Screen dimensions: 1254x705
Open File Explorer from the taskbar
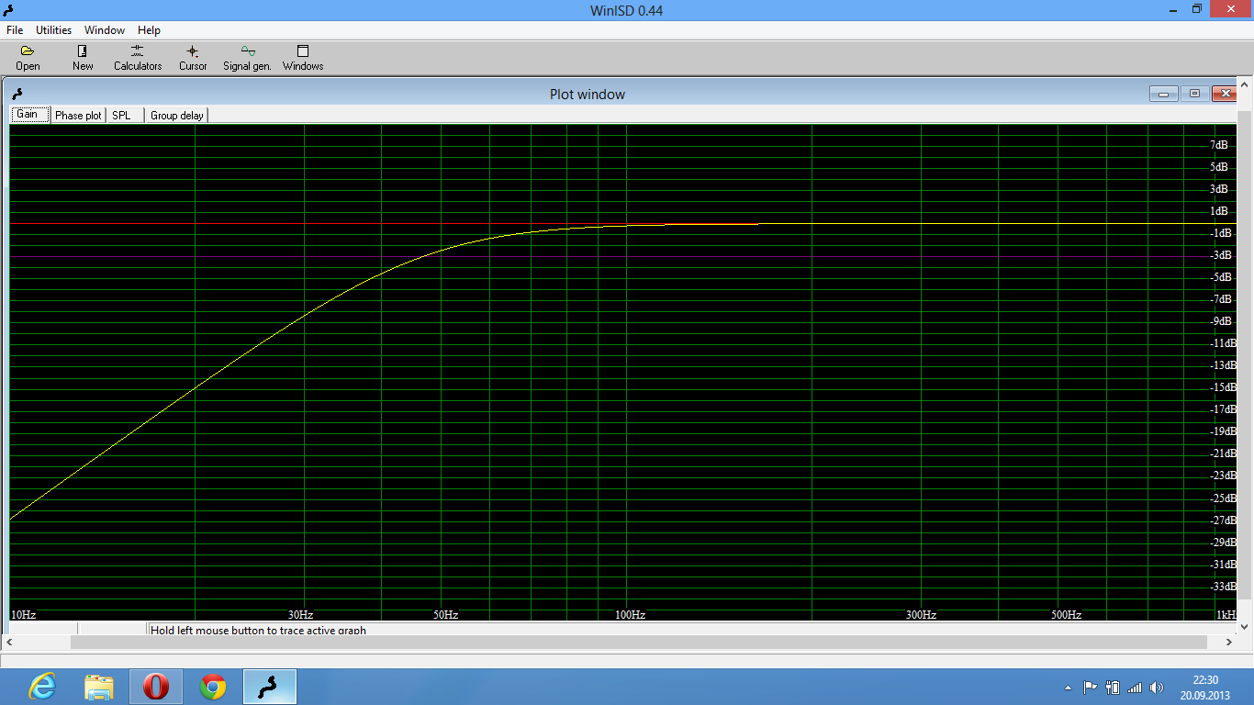click(x=99, y=687)
